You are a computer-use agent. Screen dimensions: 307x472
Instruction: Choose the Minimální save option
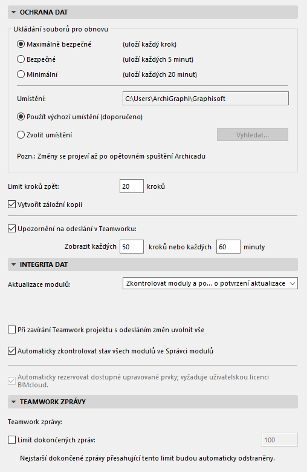pos(21,74)
